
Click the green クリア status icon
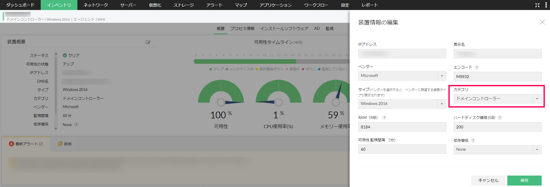65,55
